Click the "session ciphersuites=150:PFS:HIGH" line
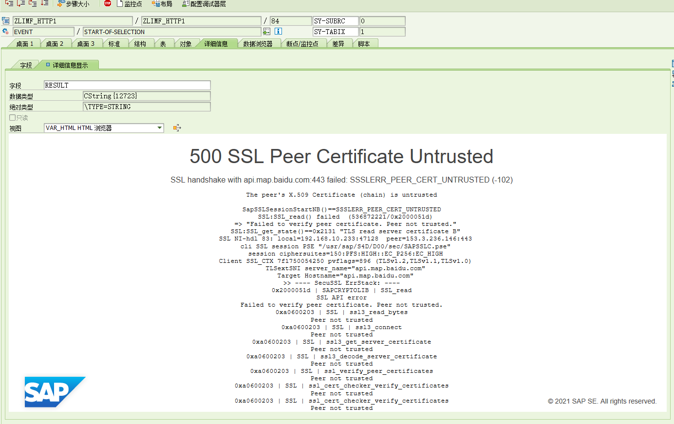The width and height of the screenshot is (674, 424). pyautogui.click(x=345, y=254)
